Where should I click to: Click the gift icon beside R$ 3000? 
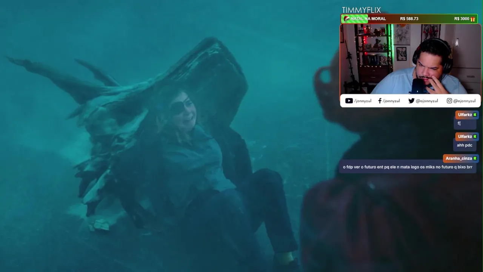473,19
